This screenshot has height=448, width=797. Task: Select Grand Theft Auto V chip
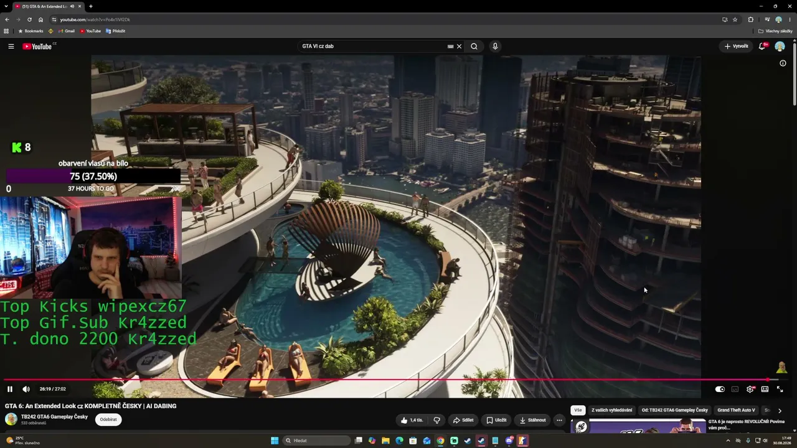coord(736,410)
